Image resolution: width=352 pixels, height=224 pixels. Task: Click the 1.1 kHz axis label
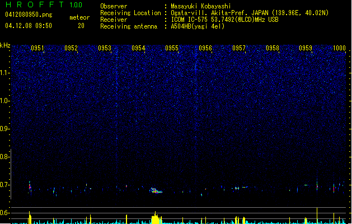[x=4, y=73]
